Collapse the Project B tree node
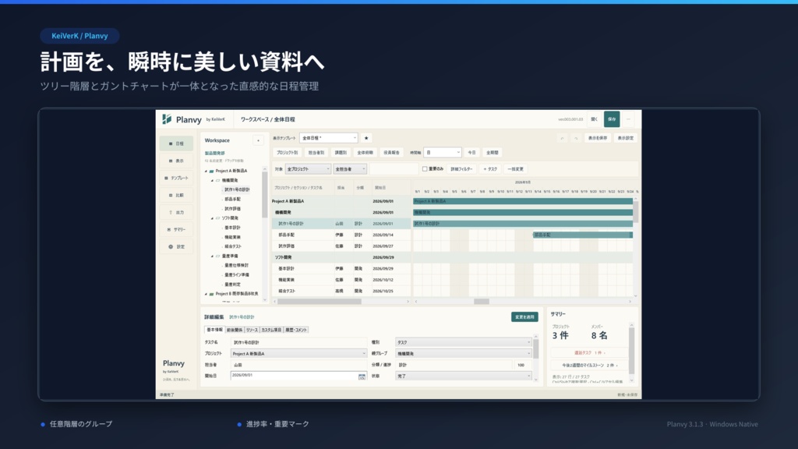 (x=206, y=294)
